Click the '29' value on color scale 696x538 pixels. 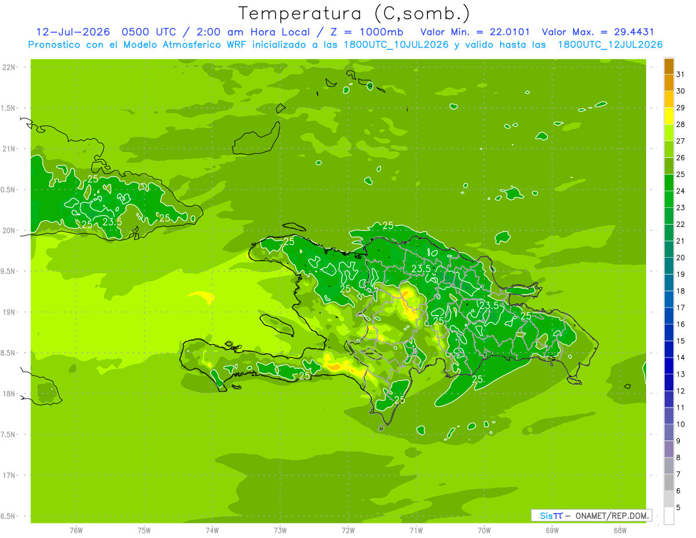(x=681, y=107)
